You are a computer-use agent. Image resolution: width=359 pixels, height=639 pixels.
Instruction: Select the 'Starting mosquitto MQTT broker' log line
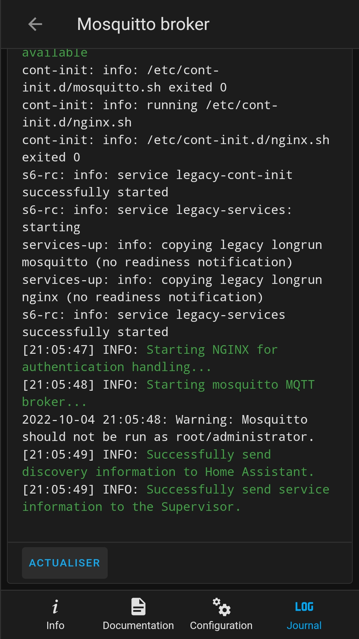point(168,393)
